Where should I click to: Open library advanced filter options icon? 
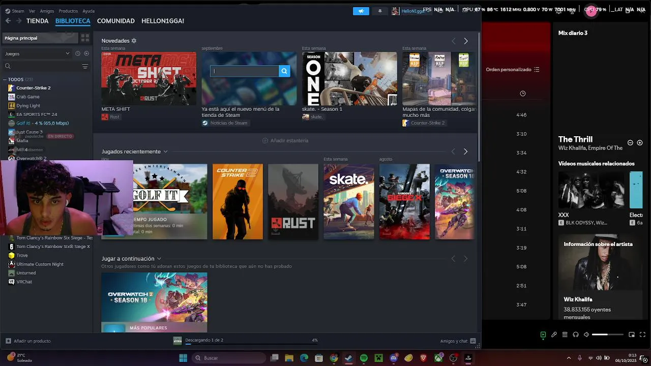85,66
